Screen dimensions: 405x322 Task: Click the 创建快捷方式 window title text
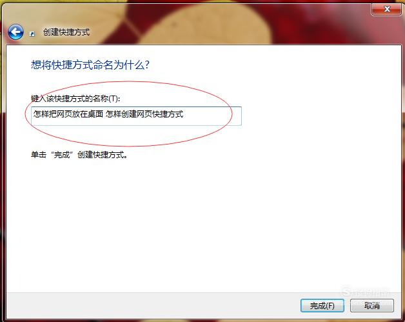pyautogui.click(x=66, y=32)
